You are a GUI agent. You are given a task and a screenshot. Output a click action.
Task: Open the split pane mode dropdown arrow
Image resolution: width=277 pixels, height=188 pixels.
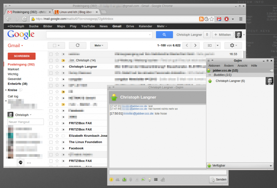click(x=218, y=45)
